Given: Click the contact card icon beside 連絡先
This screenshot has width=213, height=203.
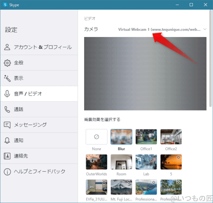Looking at the screenshot, I should point(7,156).
